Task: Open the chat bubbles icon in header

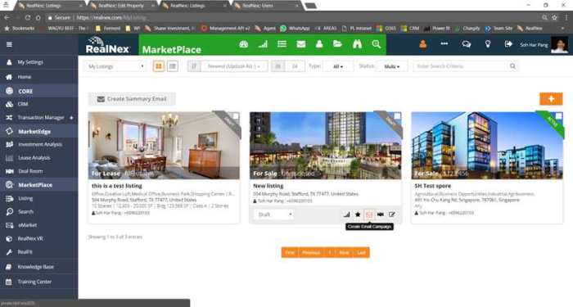Action: pyautogui.click(x=467, y=44)
